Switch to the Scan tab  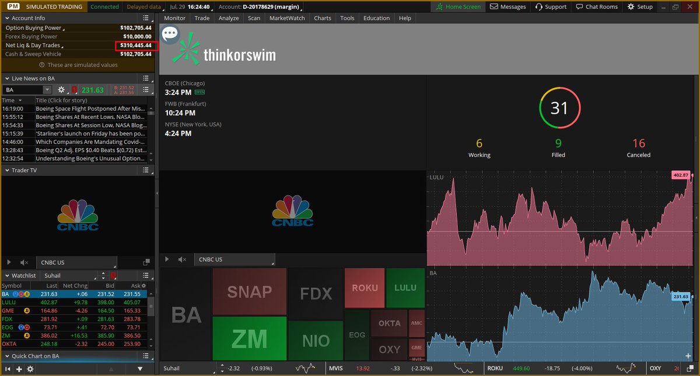click(x=254, y=18)
